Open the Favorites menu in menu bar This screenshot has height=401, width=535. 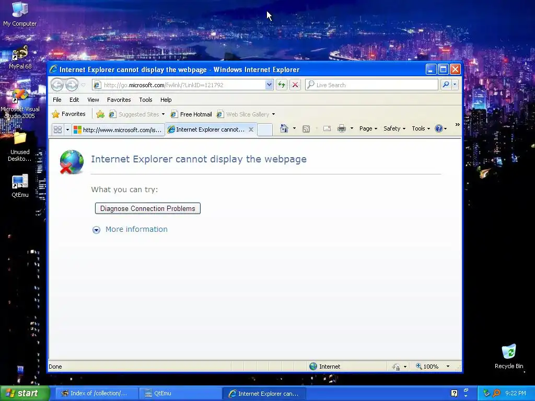tap(119, 100)
